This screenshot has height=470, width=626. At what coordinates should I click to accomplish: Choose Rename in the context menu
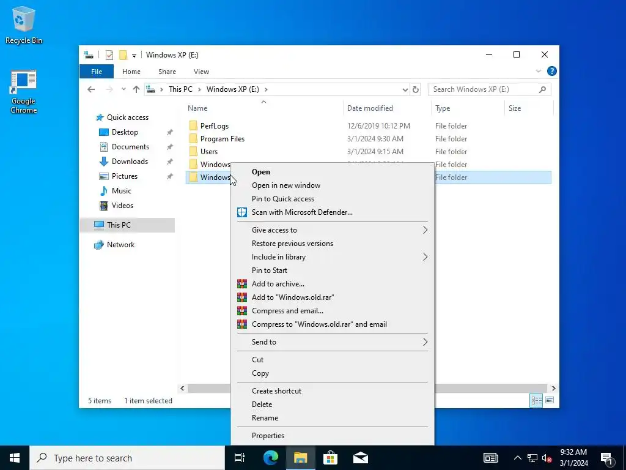[x=332, y=417]
